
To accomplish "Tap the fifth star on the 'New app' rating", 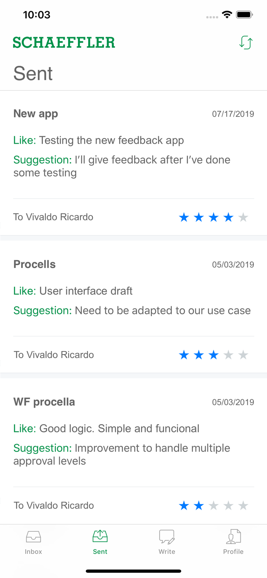I will (243, 217).
